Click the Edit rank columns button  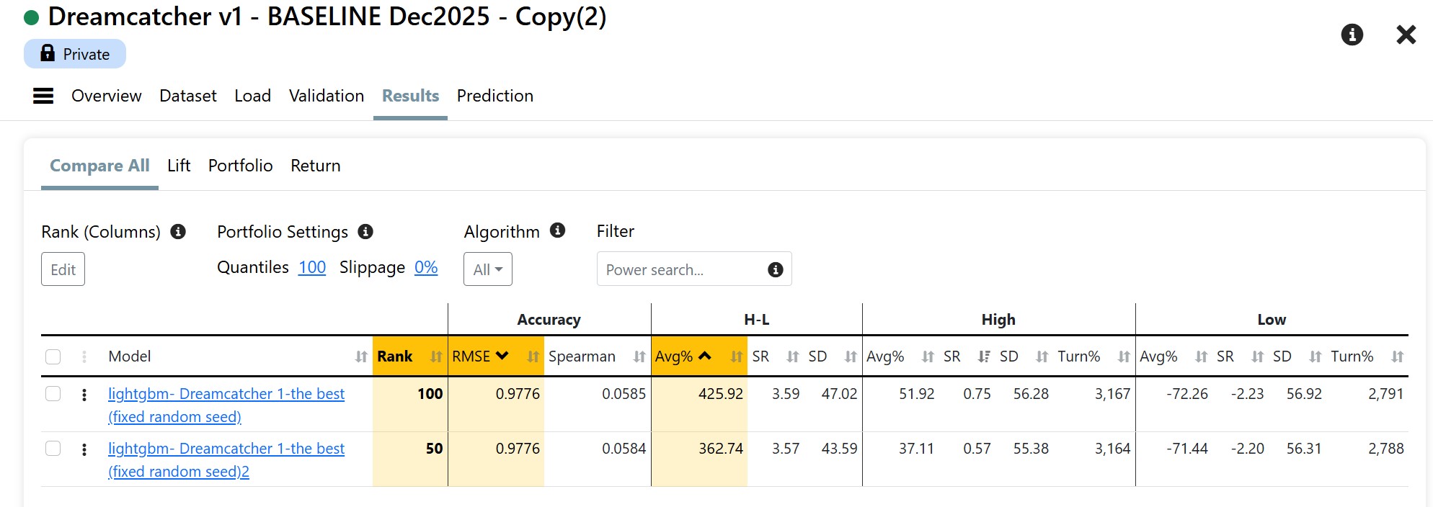pos(63,269)
